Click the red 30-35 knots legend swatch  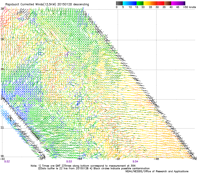point(161,3)
